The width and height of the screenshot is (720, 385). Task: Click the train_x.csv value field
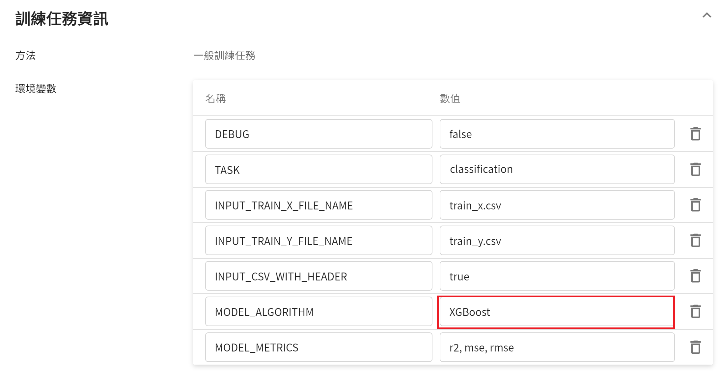[x=557, y=205]
